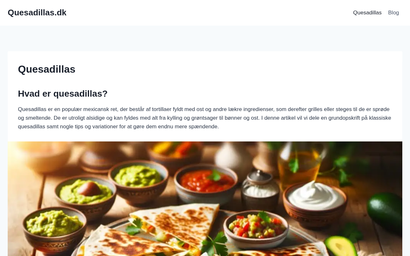Click the "Hvad er quesadillas?" subheading
410x256 pixels.
(63, 94)
